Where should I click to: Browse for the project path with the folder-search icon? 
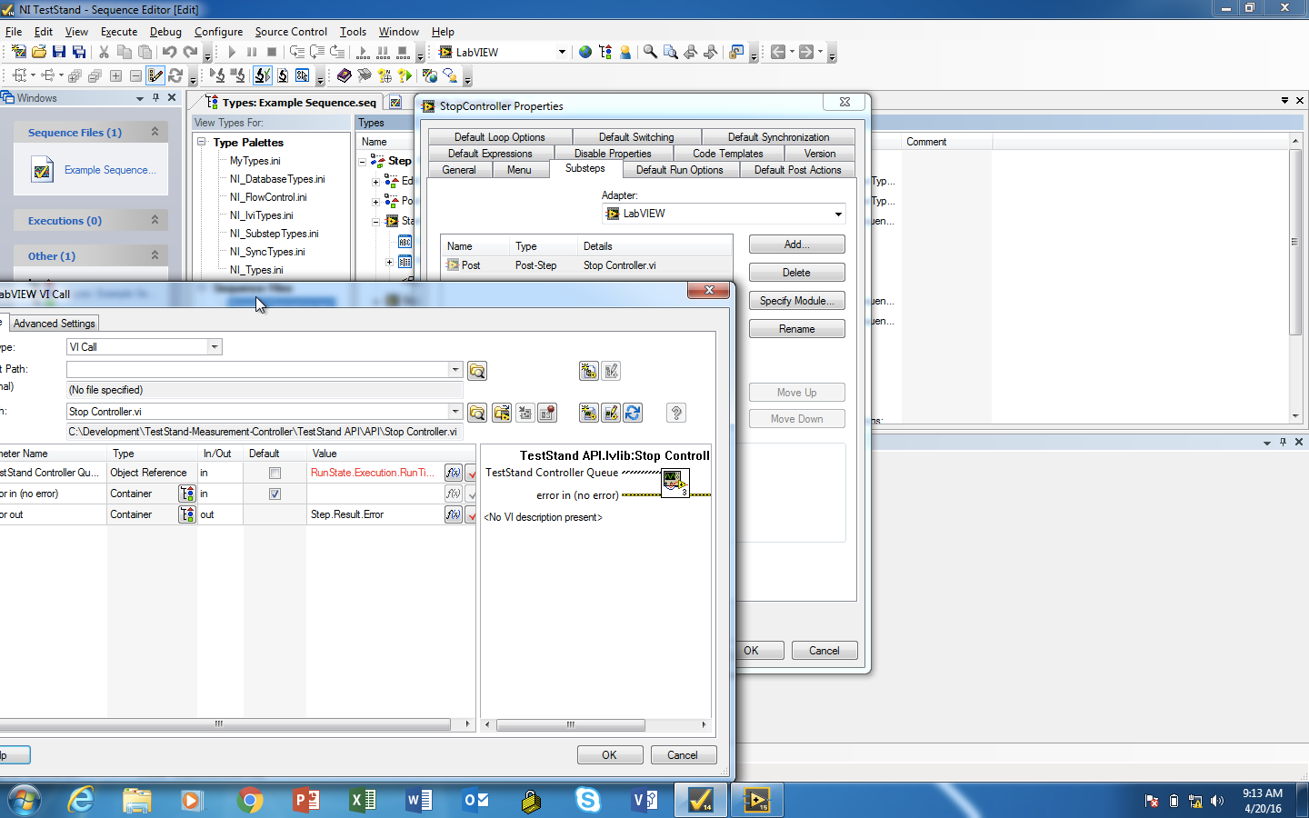click(x=477, y=371)
